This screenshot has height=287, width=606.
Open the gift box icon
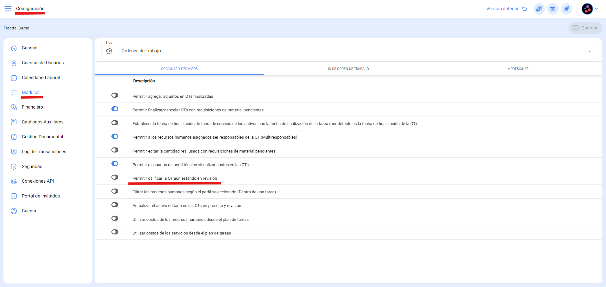pos(553,9)
